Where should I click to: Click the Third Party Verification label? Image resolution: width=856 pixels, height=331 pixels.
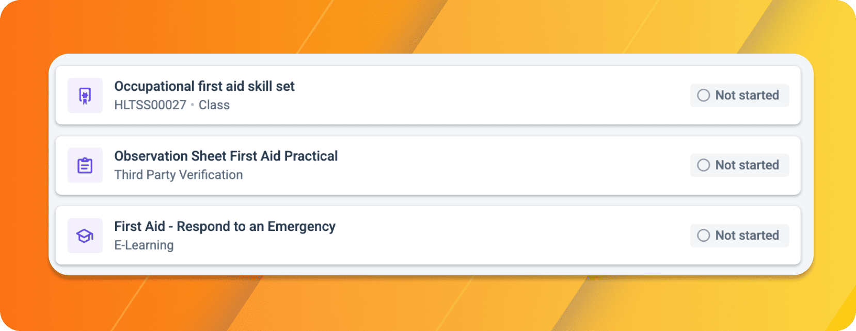click(179, 175)
